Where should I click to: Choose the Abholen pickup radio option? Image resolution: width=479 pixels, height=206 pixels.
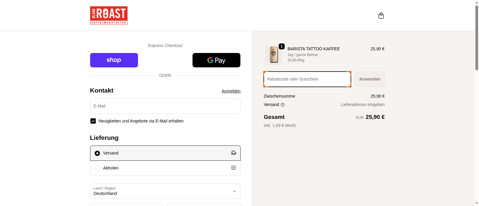[97, 168]
